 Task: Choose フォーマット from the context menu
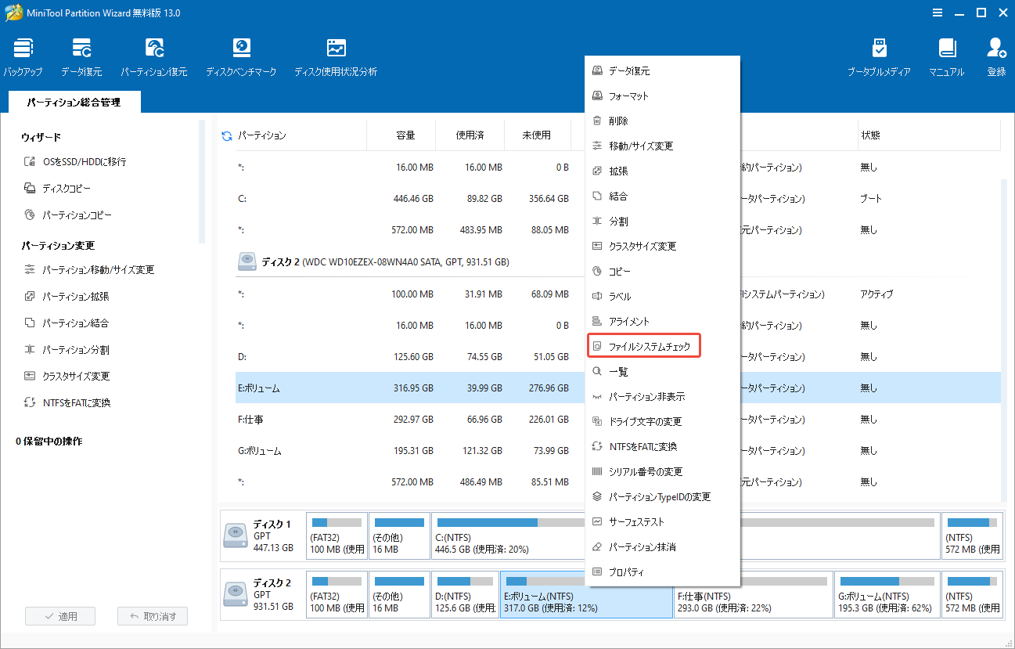tap(628, 96)
